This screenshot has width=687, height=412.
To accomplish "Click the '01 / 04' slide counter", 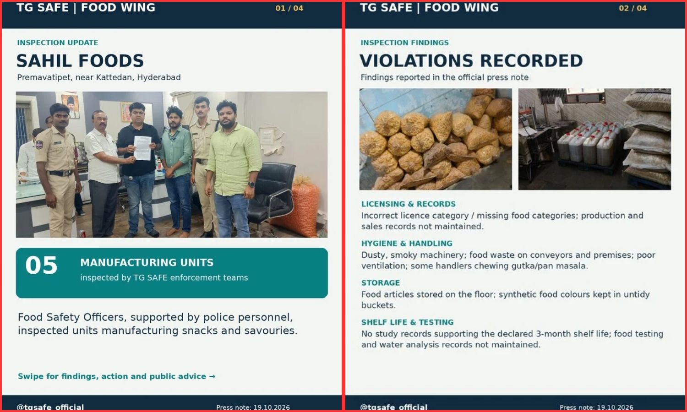I will click(x=289, y=8).
